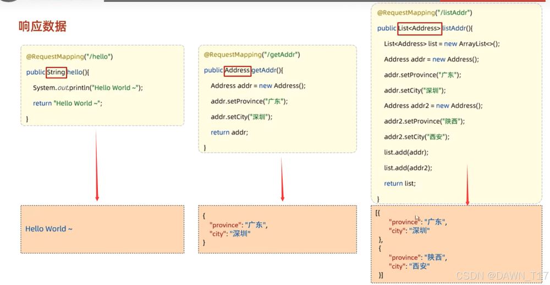Click the @RequestMapping("/getAddr") annotation line
The height and width of the screenshot is (285, 550).
[x=252, y=55]
